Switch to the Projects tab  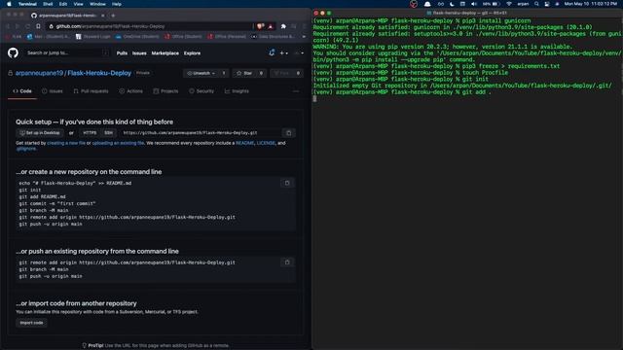point(165,91)
